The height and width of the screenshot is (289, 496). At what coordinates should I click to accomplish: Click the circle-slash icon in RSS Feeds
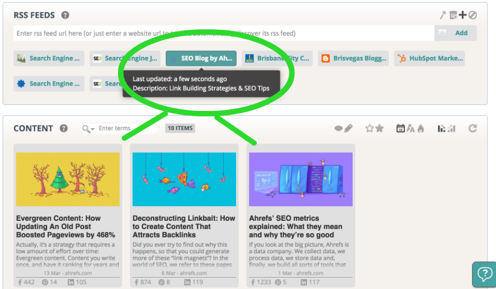473,15
